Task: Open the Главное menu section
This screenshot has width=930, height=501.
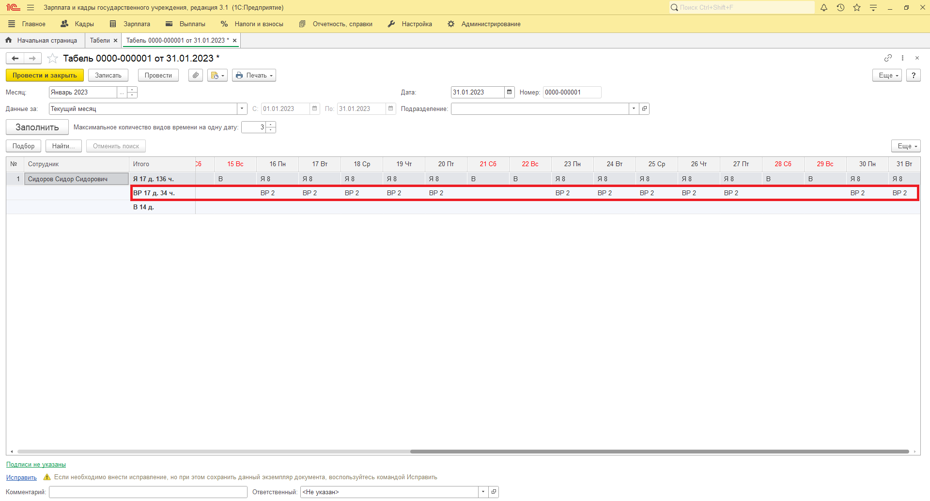Action: (33, 24)
